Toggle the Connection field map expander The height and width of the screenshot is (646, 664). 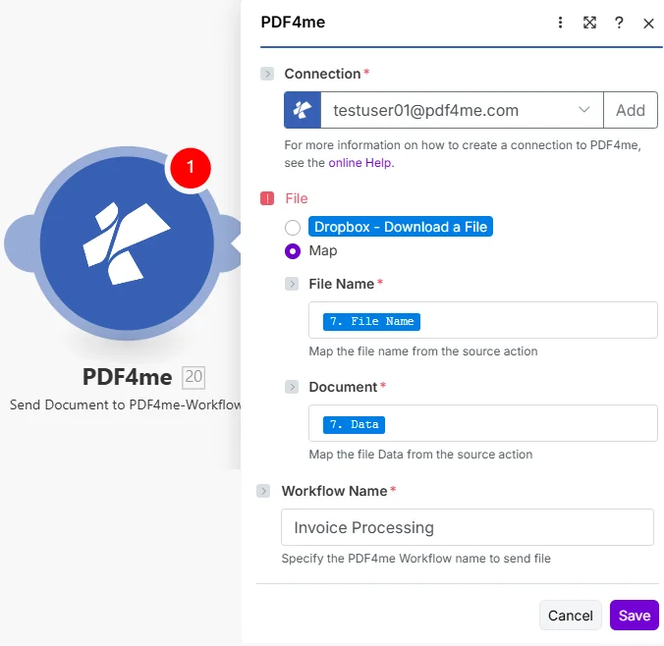point(267,74)
